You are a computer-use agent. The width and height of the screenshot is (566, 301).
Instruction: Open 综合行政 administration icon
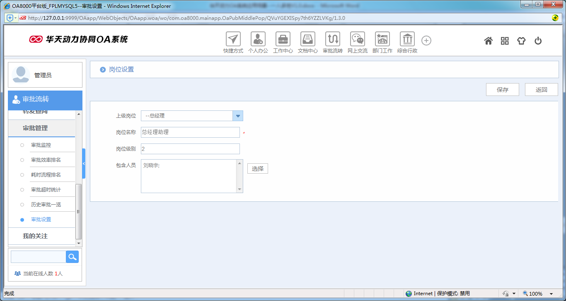coord(407,40)
